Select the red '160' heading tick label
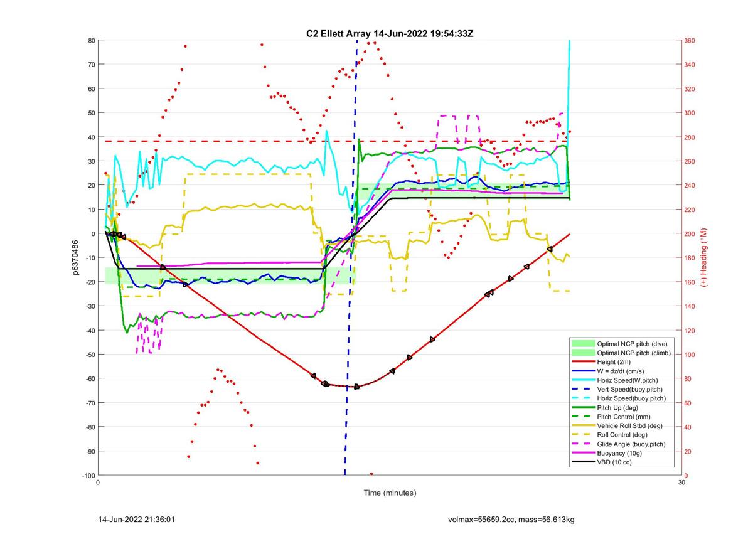 tap(691, 282)
